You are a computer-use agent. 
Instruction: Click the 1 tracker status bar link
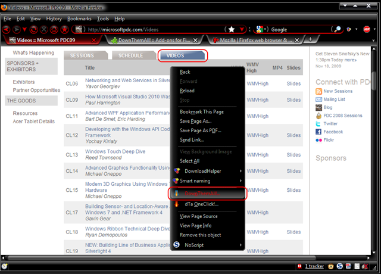[314, 266]
